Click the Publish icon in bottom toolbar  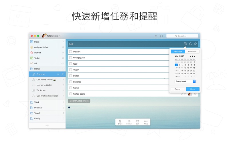129,121
